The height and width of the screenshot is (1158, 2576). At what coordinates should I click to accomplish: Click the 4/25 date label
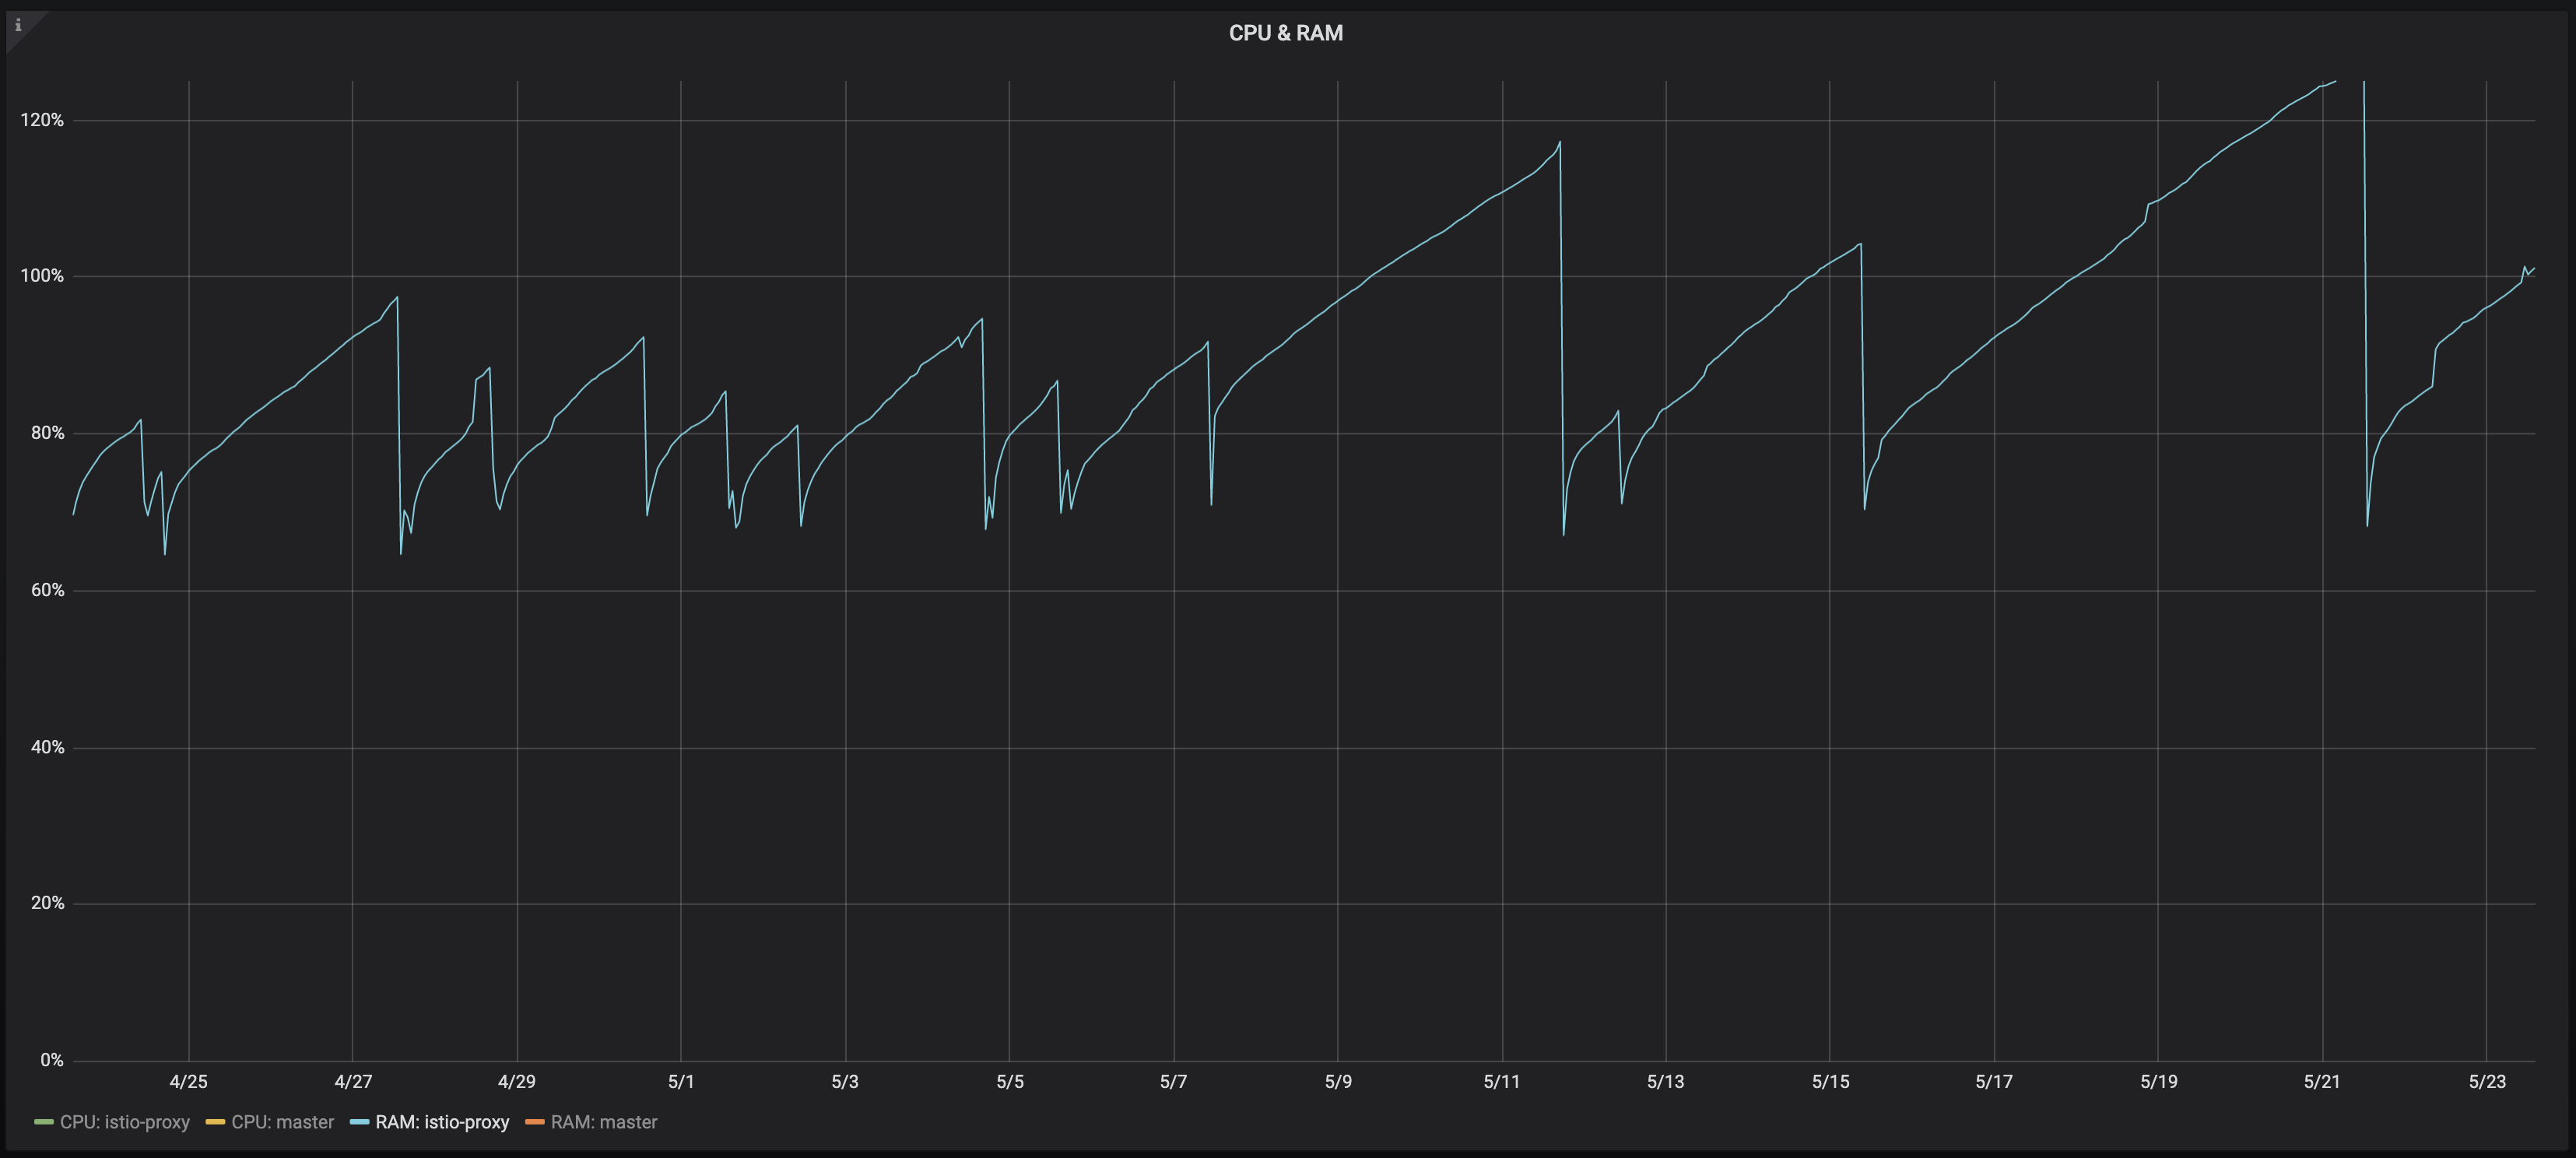tap(189, 1081)
